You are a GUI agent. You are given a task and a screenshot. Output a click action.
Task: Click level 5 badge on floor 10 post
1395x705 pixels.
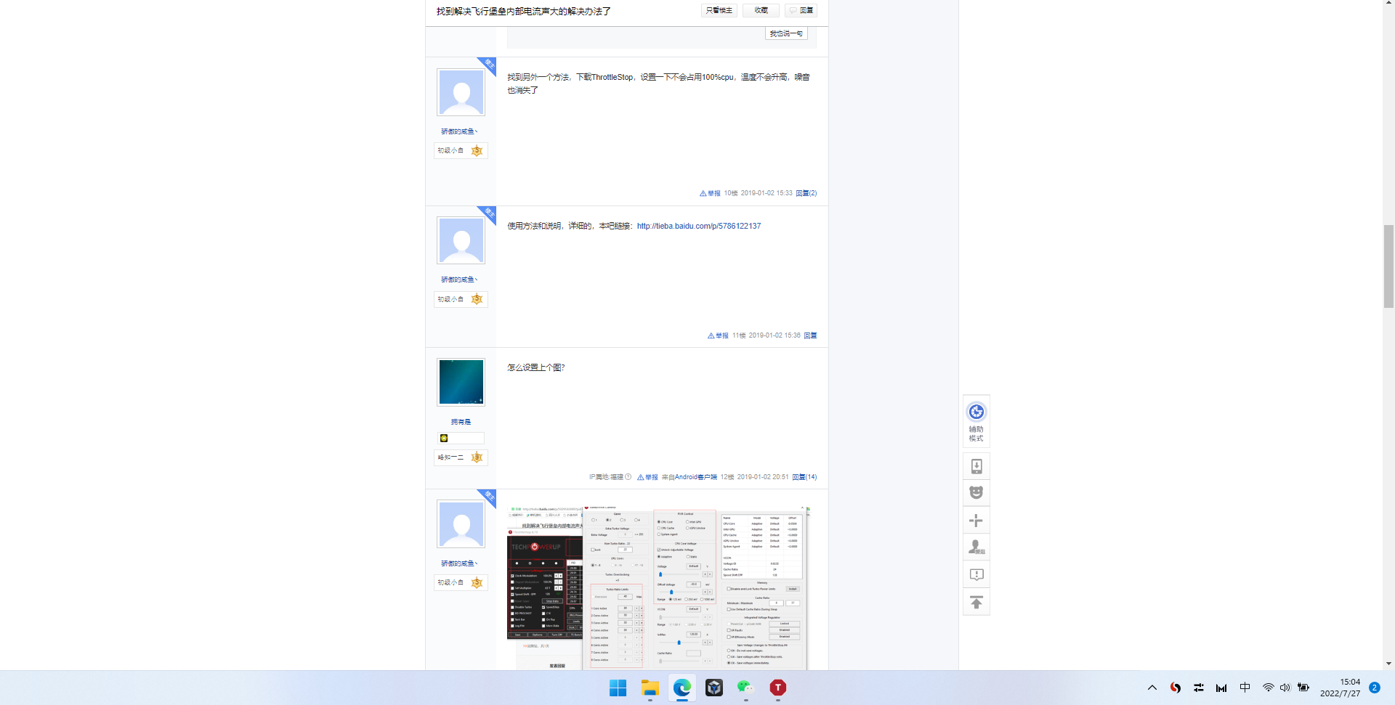pos(477,151)
